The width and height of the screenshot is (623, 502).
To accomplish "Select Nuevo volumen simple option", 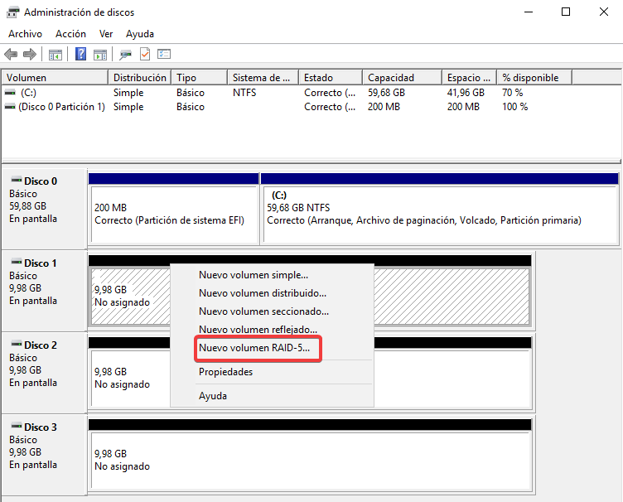I will click(253, 275).
